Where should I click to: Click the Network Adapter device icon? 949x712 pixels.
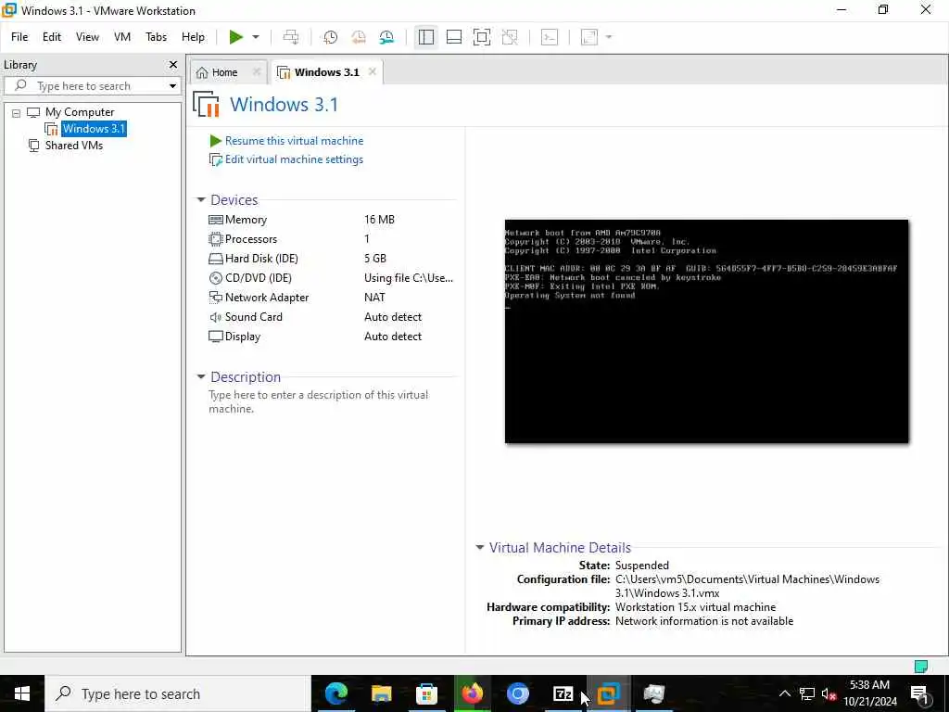pos(215,298)
